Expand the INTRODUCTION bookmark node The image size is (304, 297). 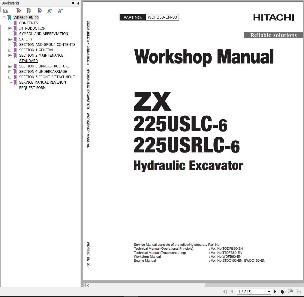tap(10, 28)
